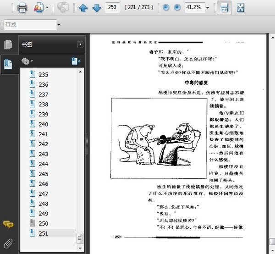275x254 pixels.
Task: Click the bookmark icon next to 235
Action: click(x=33, y=74)
